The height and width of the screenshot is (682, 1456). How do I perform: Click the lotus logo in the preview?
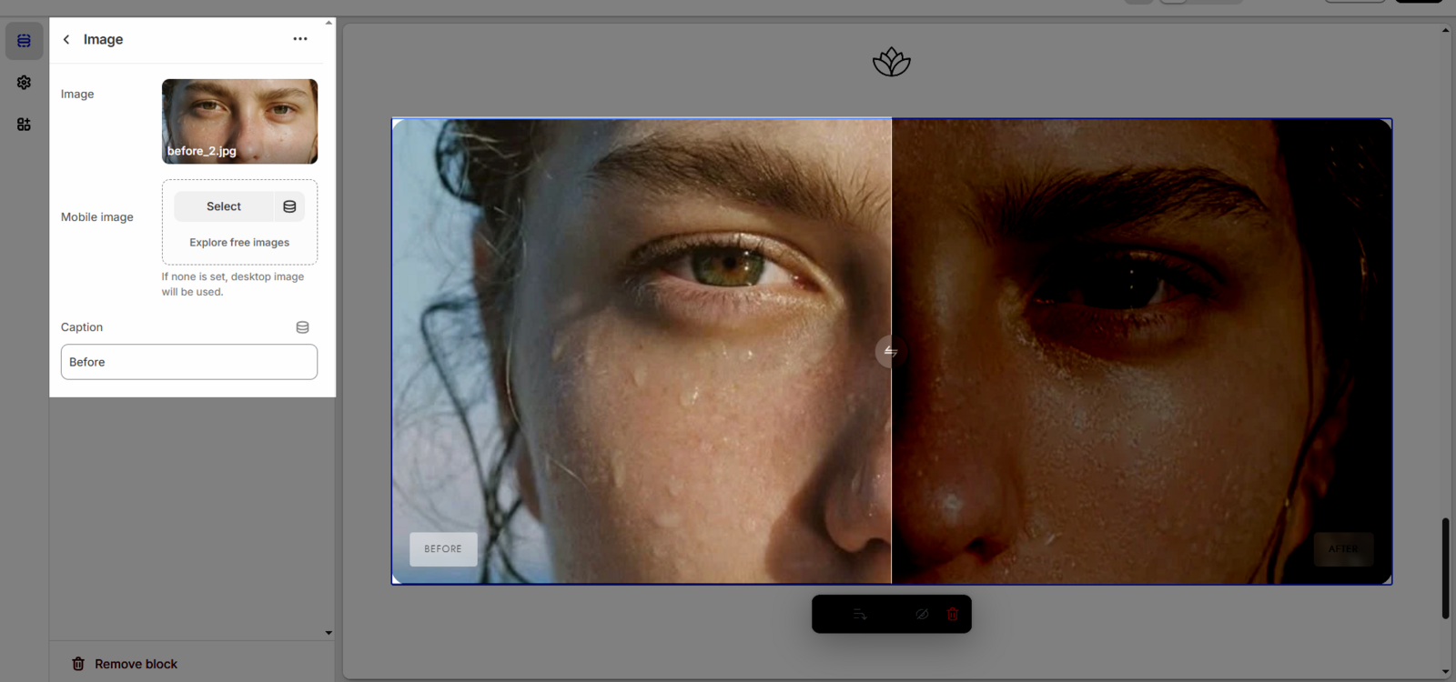pos(891,63)
